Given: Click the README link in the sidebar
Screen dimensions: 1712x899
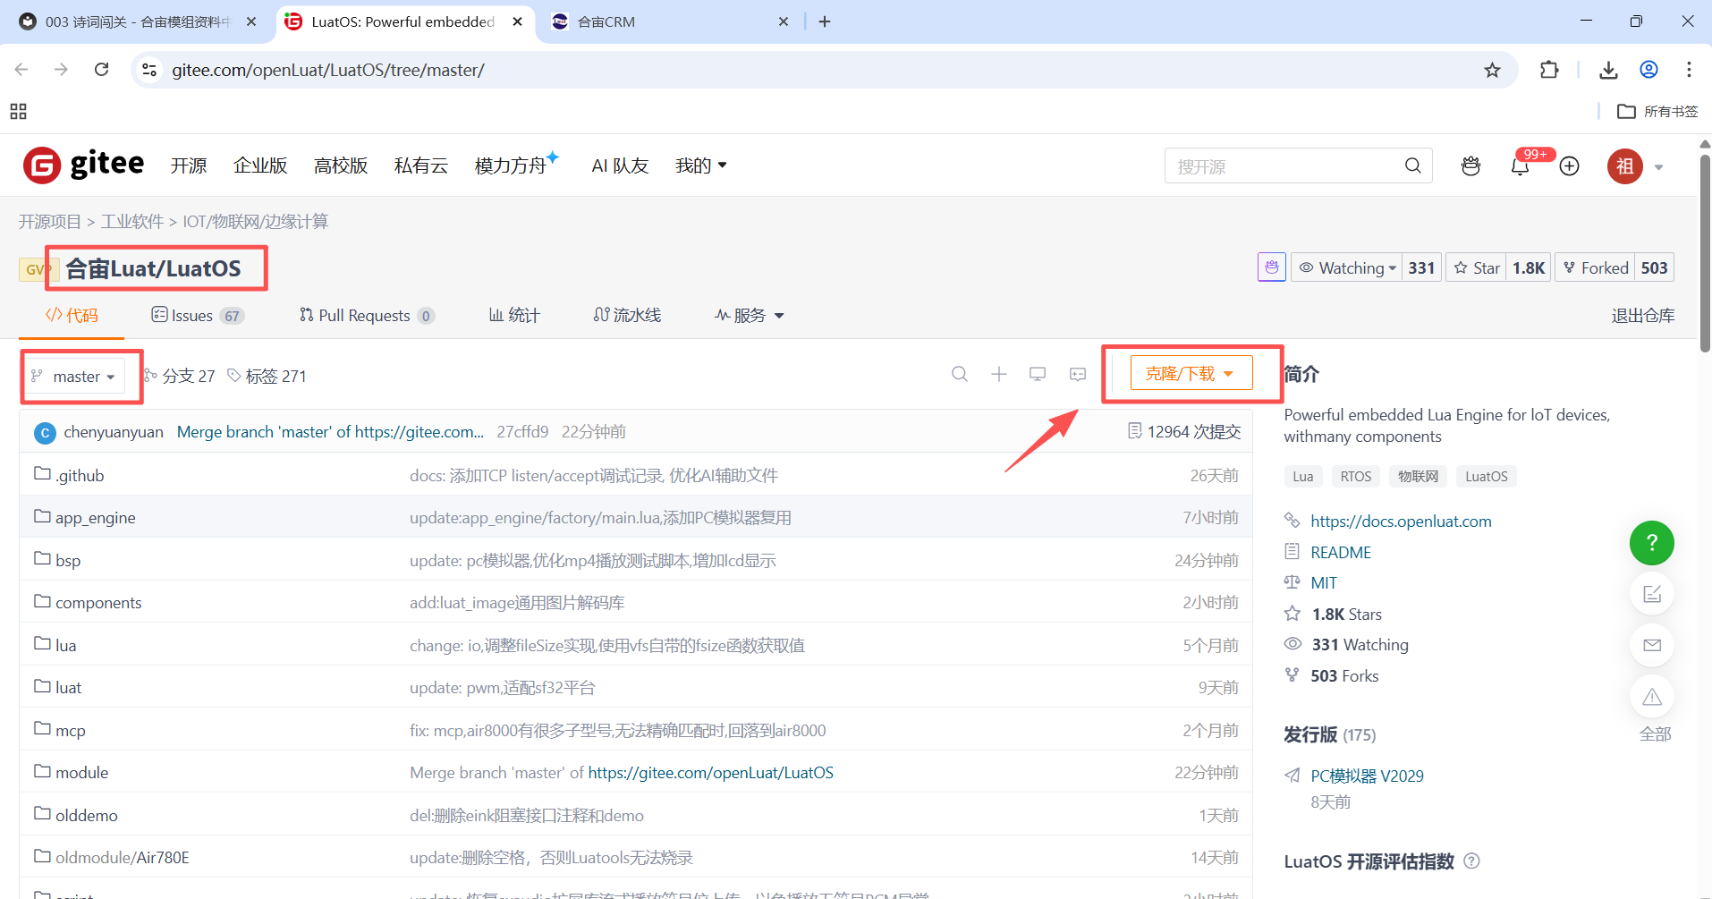Looking at the screenshot, I should (x=1341, y=552).
